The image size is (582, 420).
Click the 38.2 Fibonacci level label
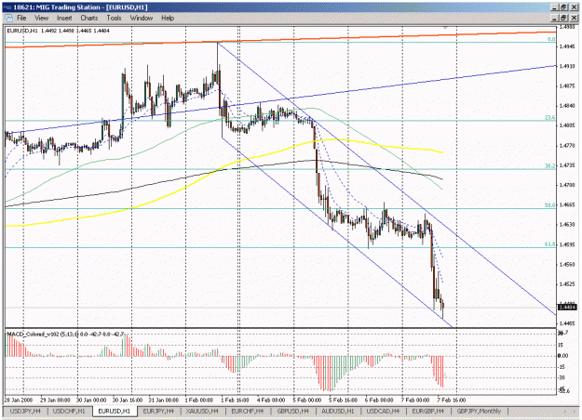pyautogui.click(x=550, y=166)
